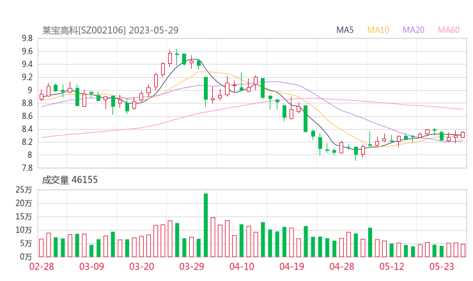Click the 20万 volume axis label
Image resolution: width=473 pixels, height=281 pixels.
tap(24, 203)
